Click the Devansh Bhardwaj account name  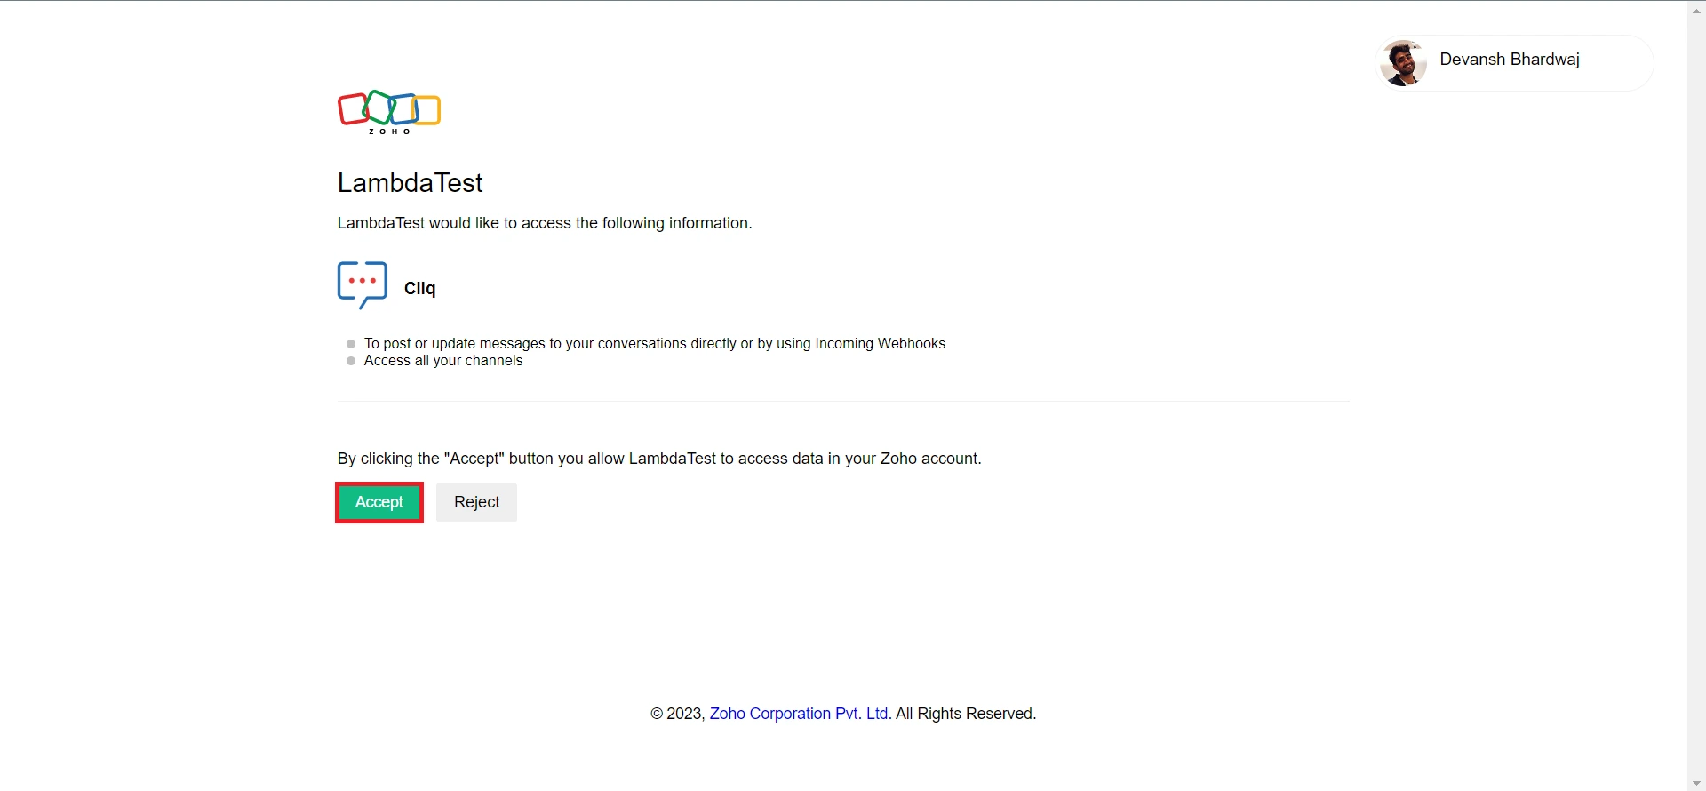(1509, 60)
